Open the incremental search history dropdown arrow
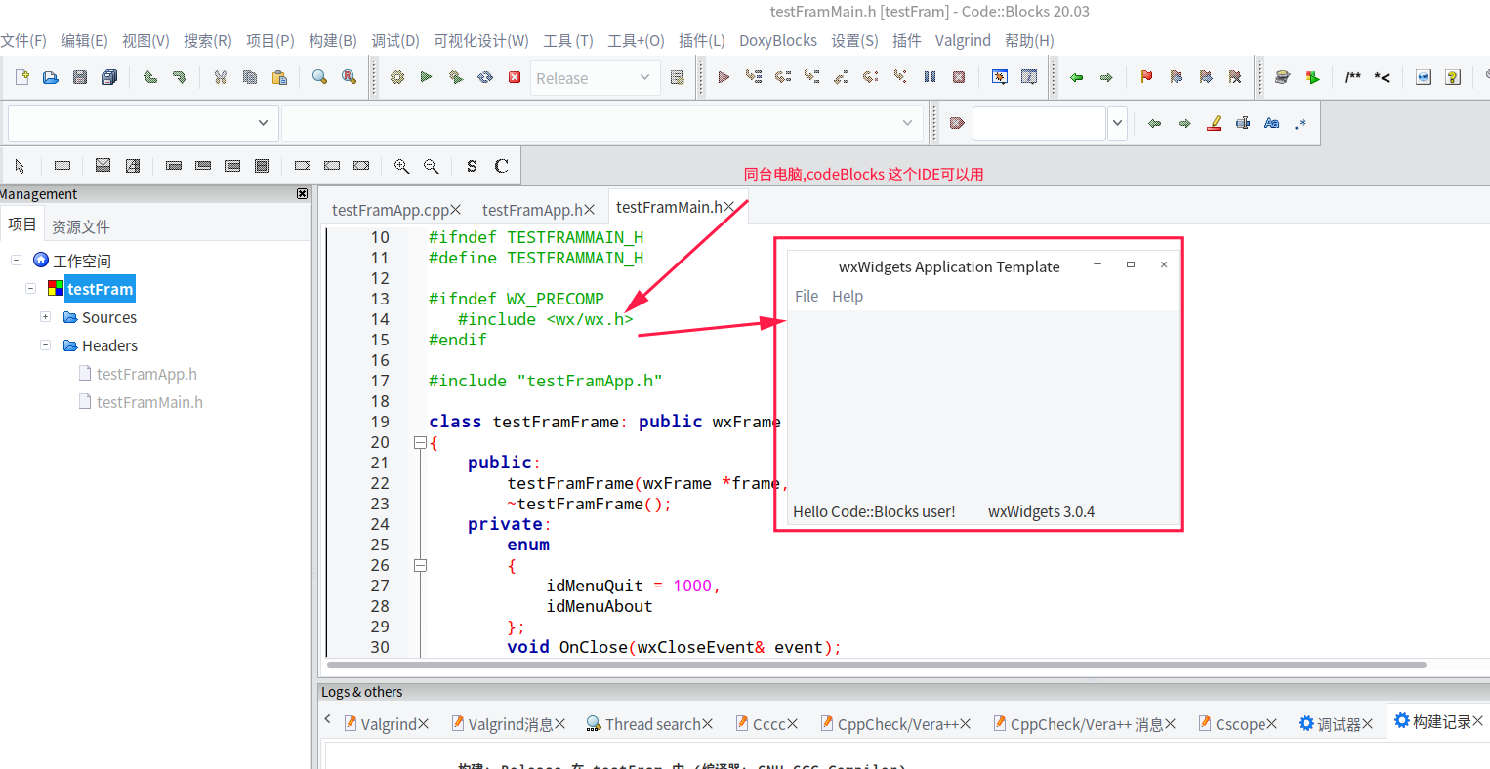 (1118, 124)
